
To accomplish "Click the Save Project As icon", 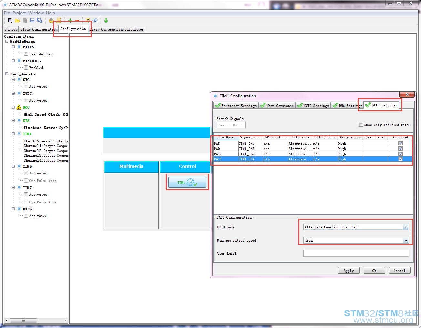I will click(x=39, y=20).
